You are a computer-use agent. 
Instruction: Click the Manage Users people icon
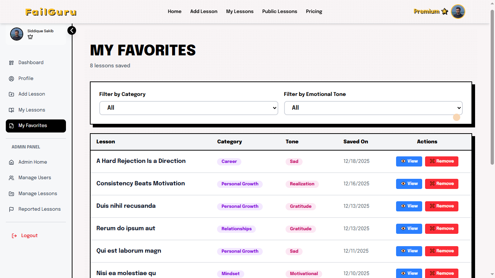(11, 178)
